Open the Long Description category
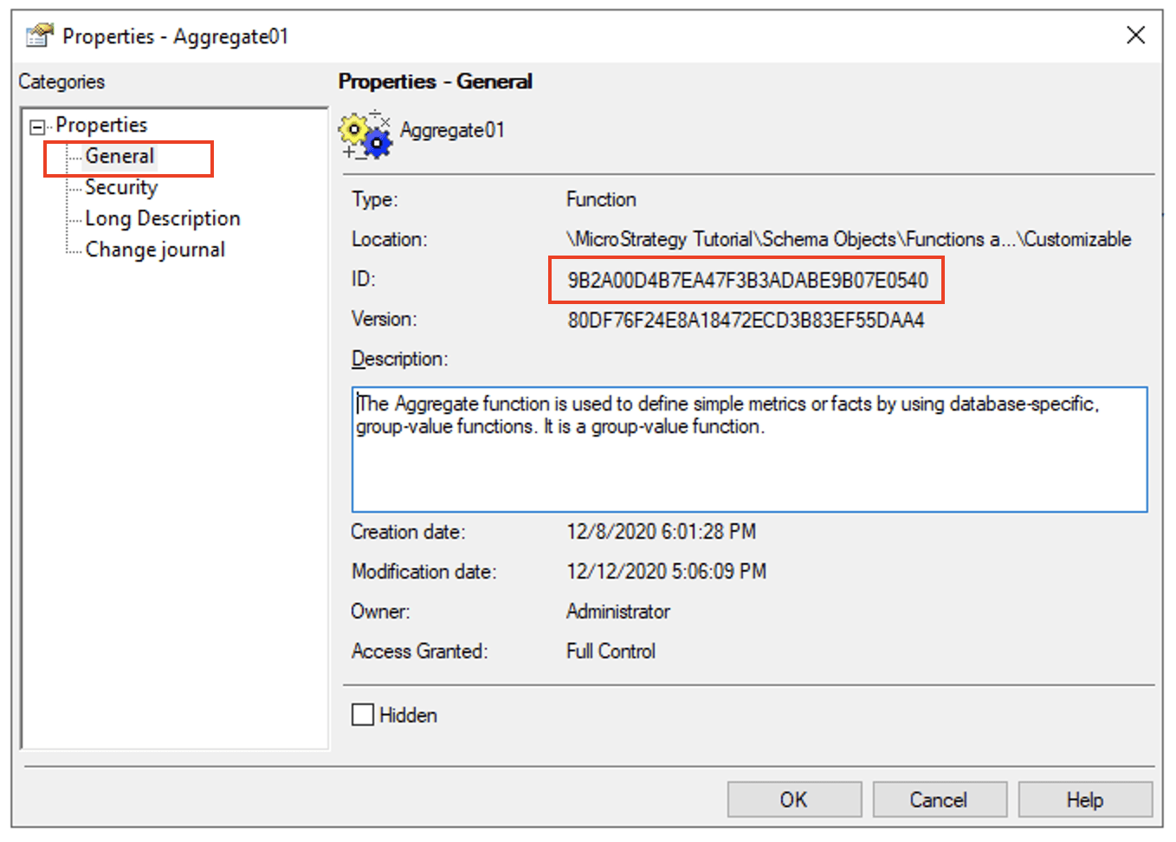This screenshot has height=842, width=1176. click(162, 219)
